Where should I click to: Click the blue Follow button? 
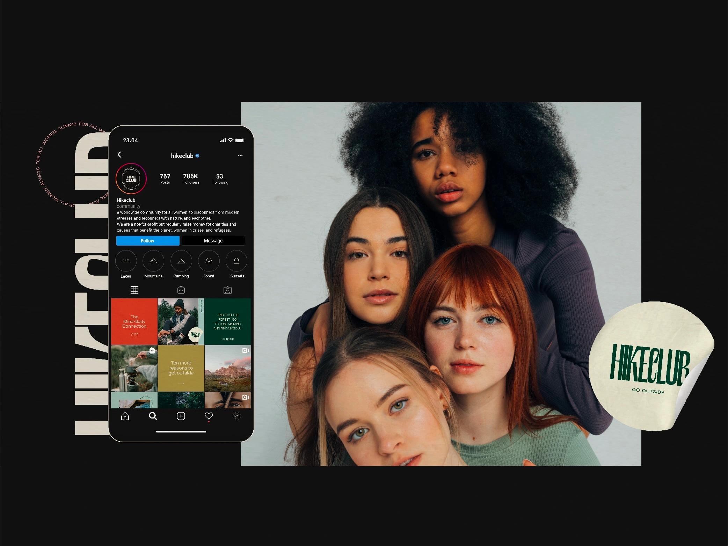click(148, 241)
